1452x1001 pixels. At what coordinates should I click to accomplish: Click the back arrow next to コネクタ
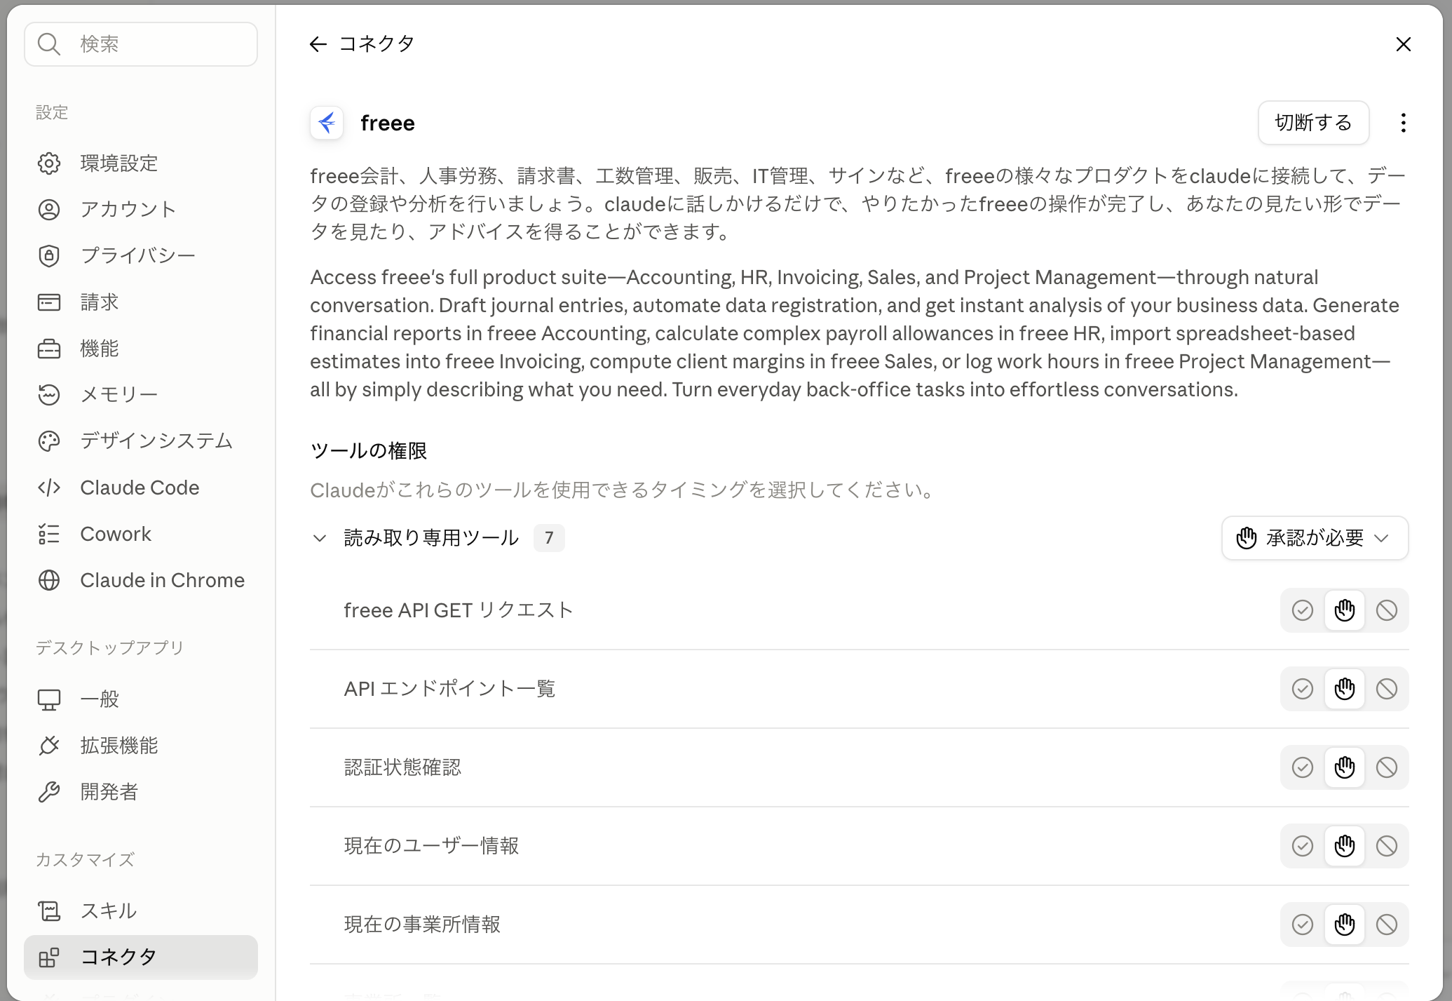(318, 44)
